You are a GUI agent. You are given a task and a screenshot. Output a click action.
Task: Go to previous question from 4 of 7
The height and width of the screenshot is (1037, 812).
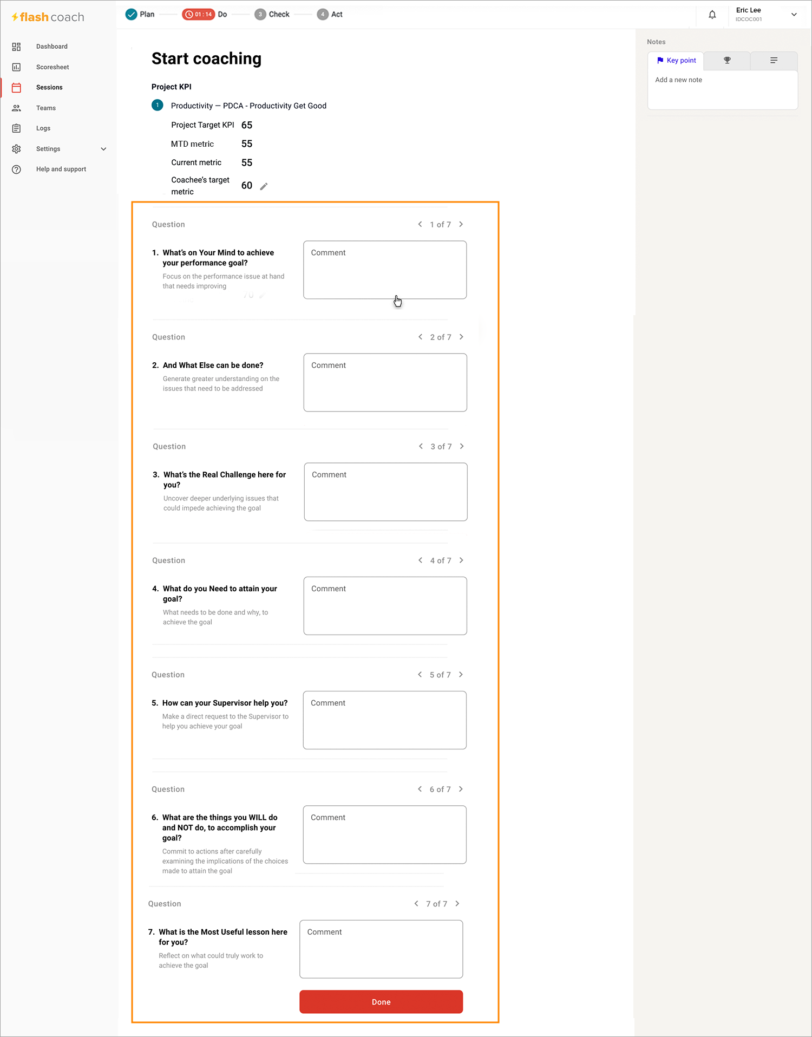420,560
